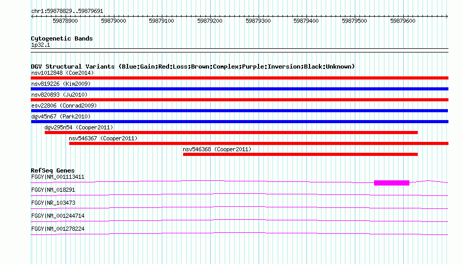Screen dimensions: 463x264
Task: Click the 1p32.1 band label
Action: pos(41,45)
